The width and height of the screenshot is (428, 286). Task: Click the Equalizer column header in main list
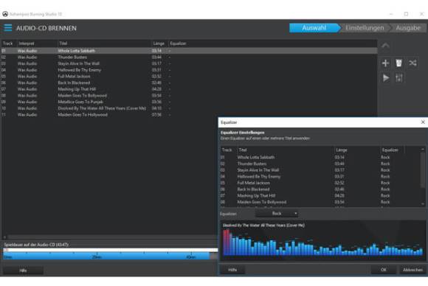pyautogui.click(x=178, y=43)
